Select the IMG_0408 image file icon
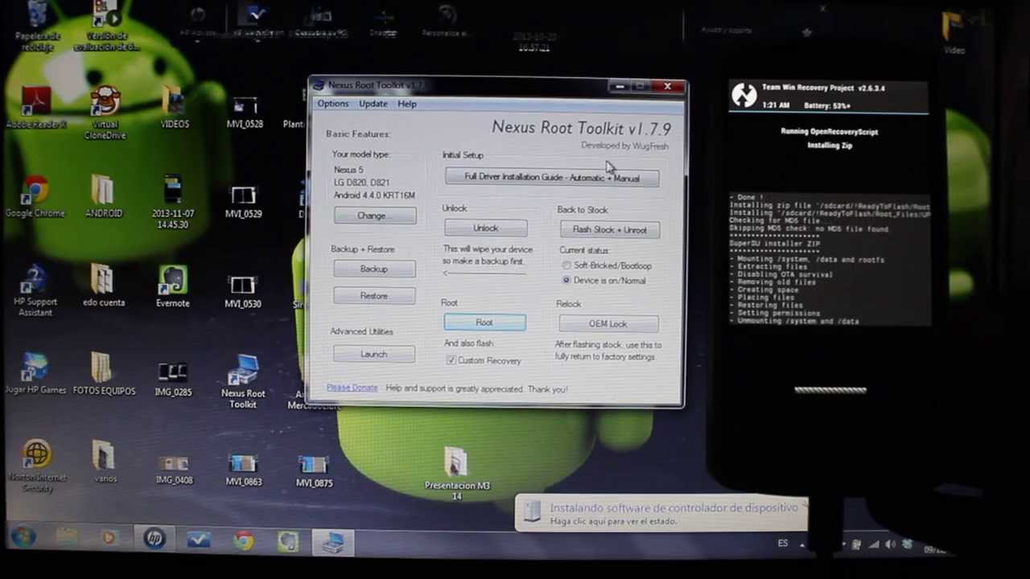 pyautogui.click(x=174, y=470)
